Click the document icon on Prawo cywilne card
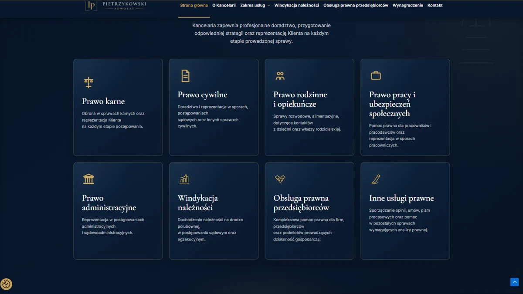Image resolution: width=523 pixels, height=294 pixels. [185, 76]
